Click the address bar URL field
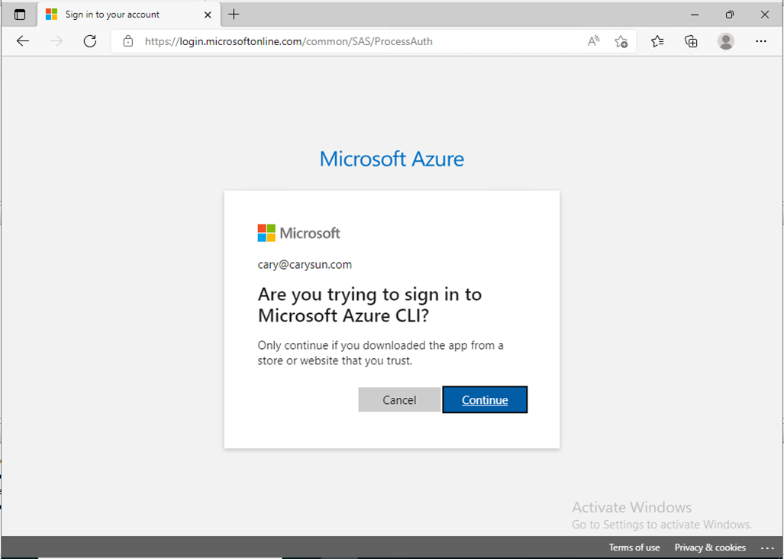This screenshot has width=784, height=559. [344, 41]
